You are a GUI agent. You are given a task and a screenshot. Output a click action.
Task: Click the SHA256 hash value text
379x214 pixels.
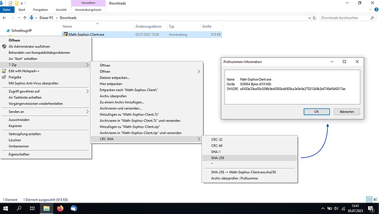point(293,89)
